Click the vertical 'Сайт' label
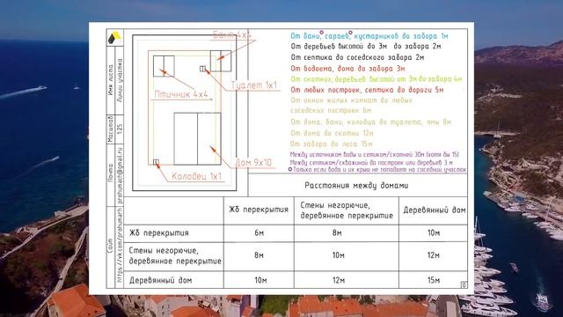This screenshot has height=317, width=563. tap(111, 245)
